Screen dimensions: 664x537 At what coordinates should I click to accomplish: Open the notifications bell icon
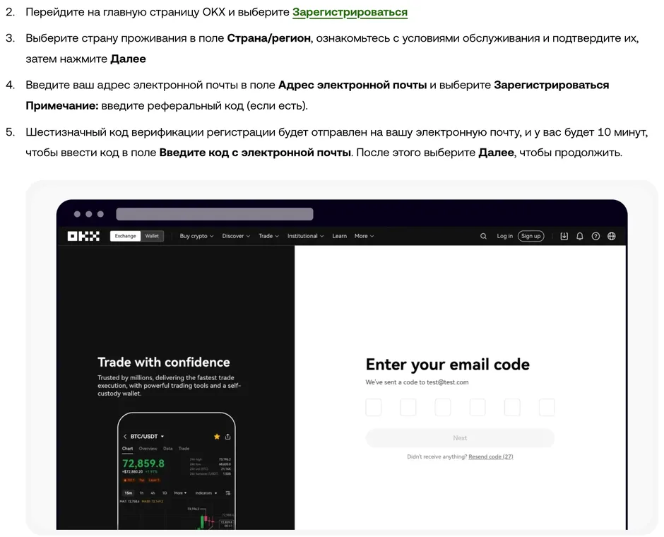tap(580, 236)
